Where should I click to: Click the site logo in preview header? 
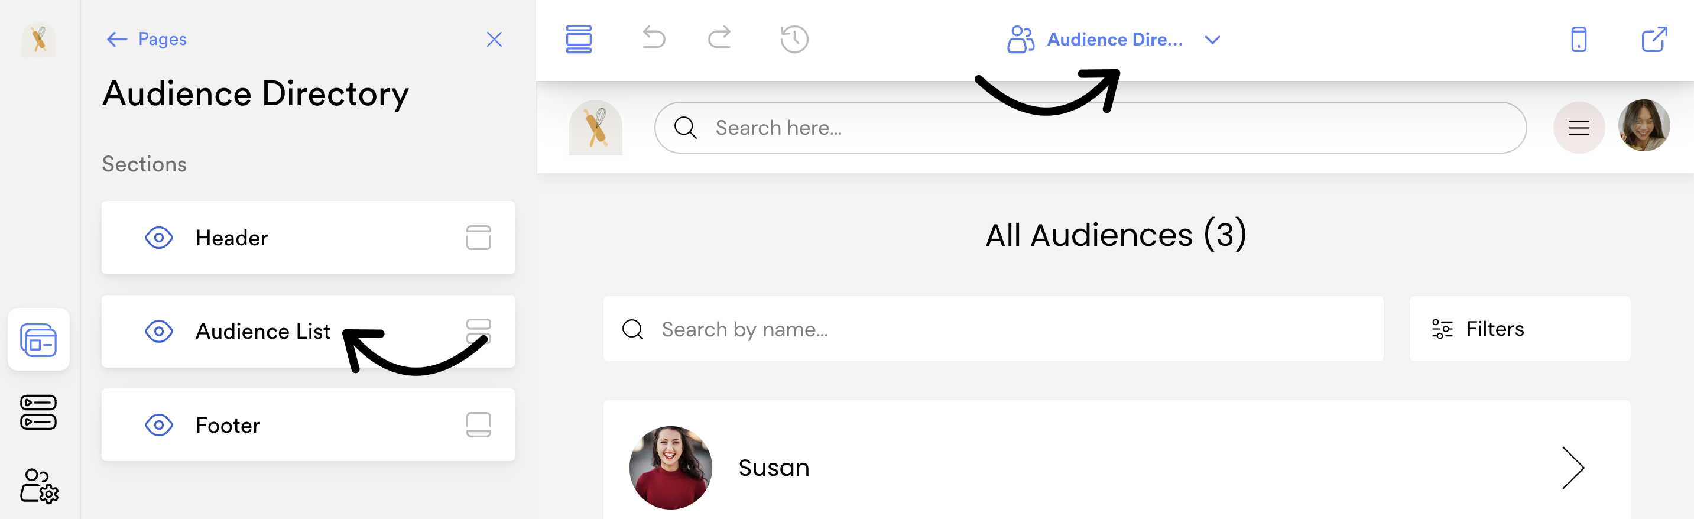pos(596,128)
